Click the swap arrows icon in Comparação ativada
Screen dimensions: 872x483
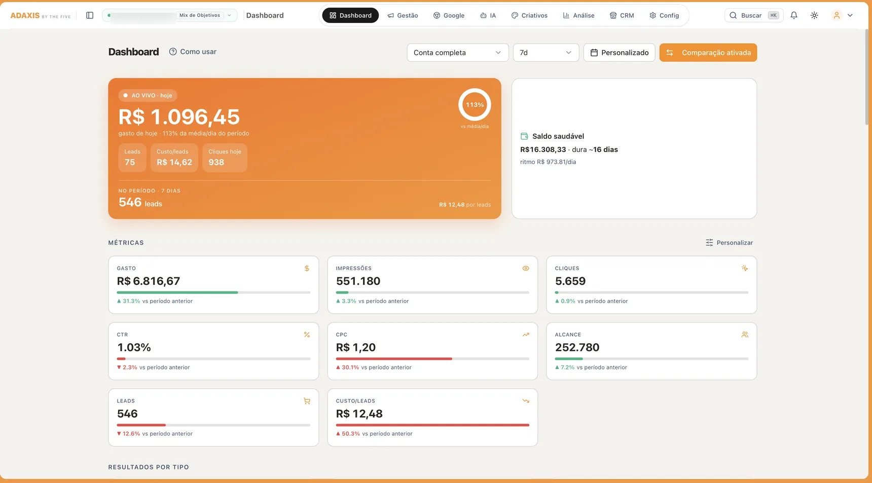point(670,53)
